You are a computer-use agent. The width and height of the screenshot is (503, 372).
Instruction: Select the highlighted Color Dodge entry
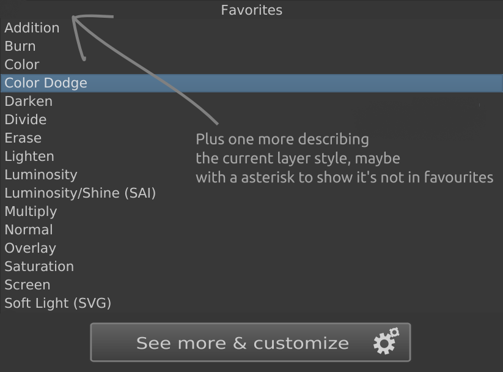[x=46, y=83]
